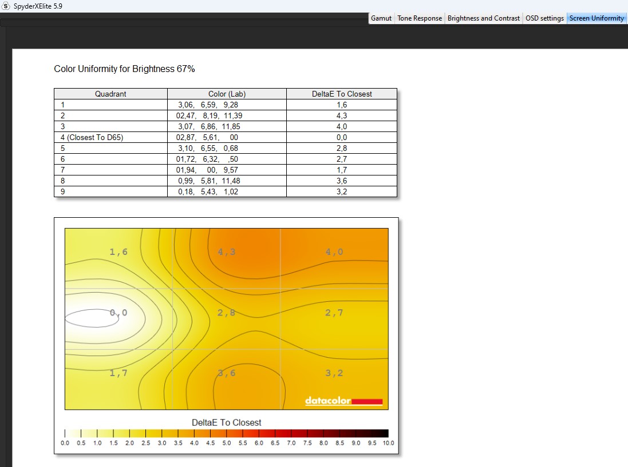This screenshot has width=628, height=467.
Task: Click the 0,0 region on the heatmap
Action: [119, 313]
